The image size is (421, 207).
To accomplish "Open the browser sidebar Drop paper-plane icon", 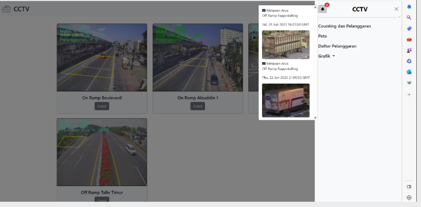I will pyautogui.click(x=409, y=83).
